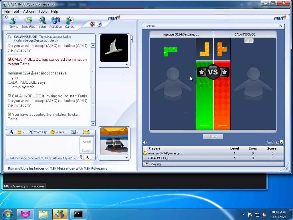This screenshot has height=220, width=293.
Task: Send a nudge with the shaking emoticon
Action: [86, 132]
